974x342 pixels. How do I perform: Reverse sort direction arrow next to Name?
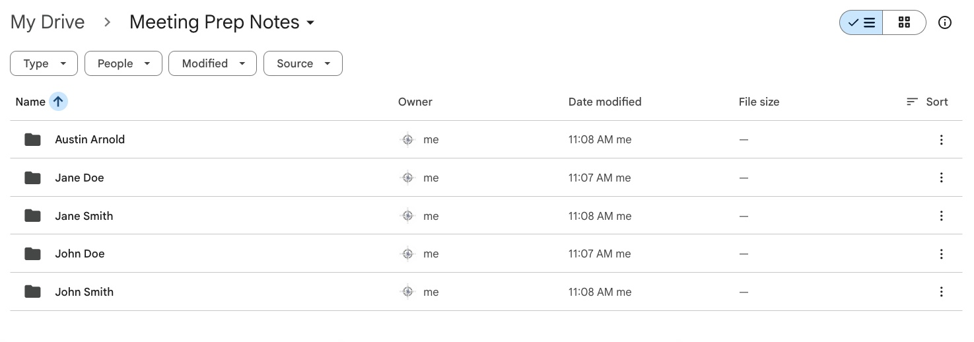58,102
